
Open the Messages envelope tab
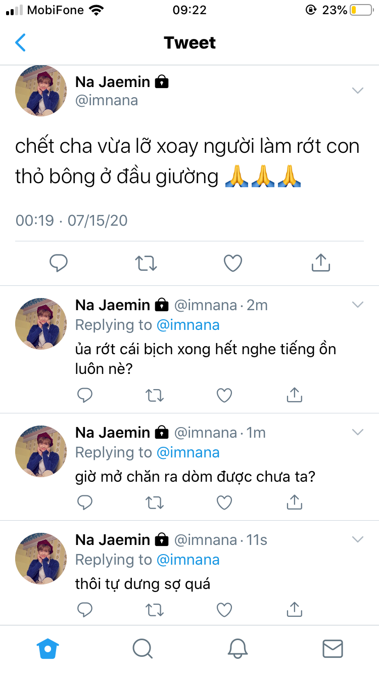point(333,648)
